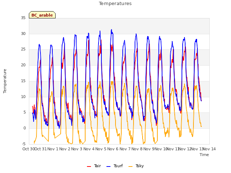Click the 5 y-axis tick label
This screenshot has width=231, height=173.
pyautogui.click(x=25, y=112)
